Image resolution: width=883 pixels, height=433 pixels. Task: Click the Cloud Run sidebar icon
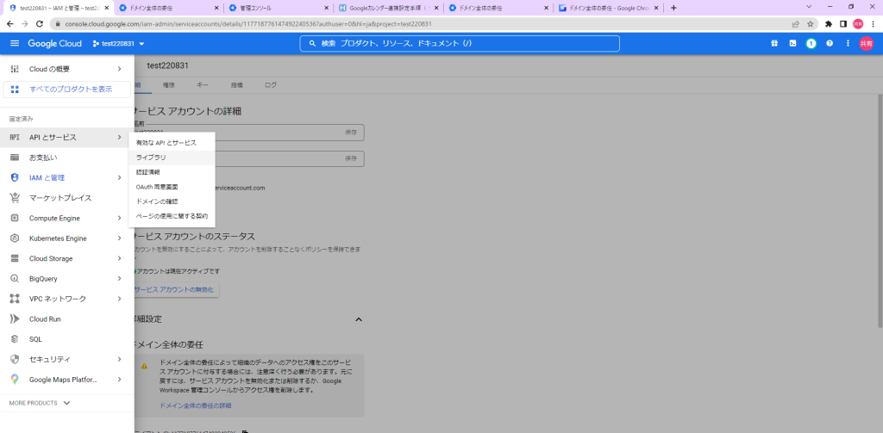[14, 319]
